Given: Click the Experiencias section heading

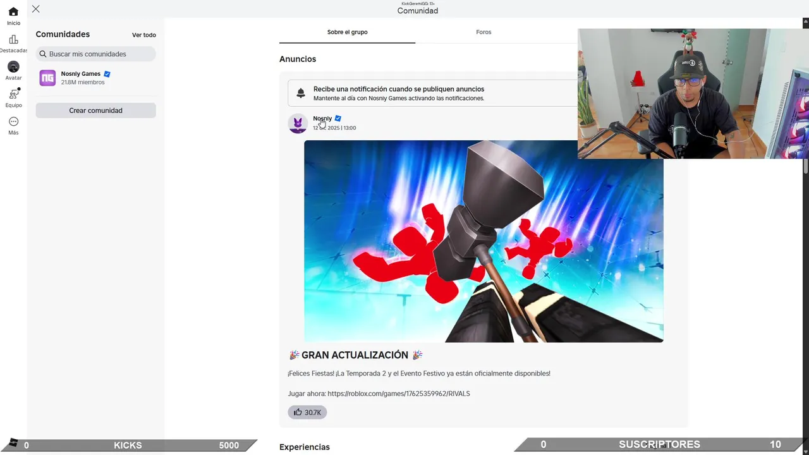Looking at the screenshot, I should 305,447.
